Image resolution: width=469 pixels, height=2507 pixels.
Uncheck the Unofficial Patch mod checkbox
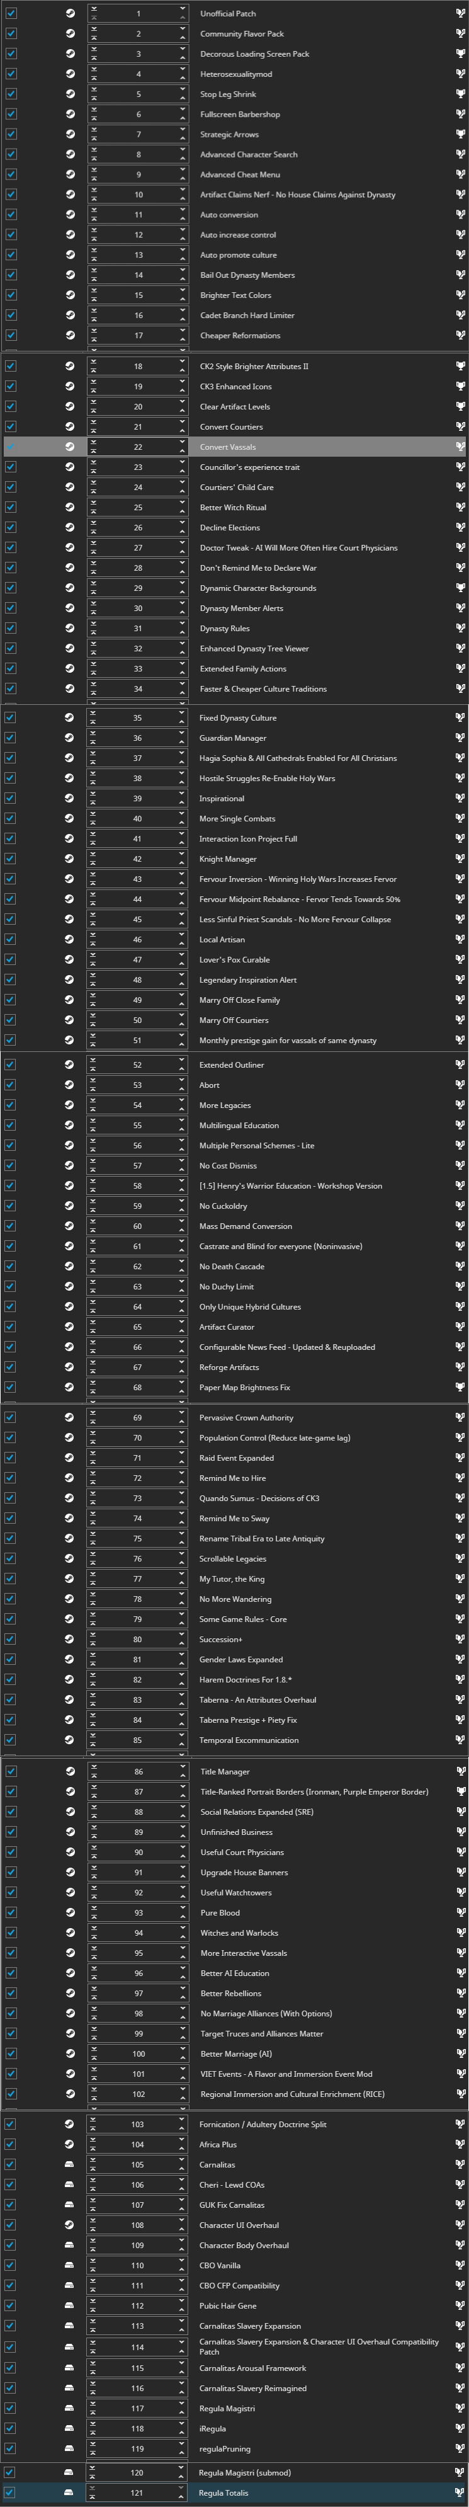coord(11,14)
